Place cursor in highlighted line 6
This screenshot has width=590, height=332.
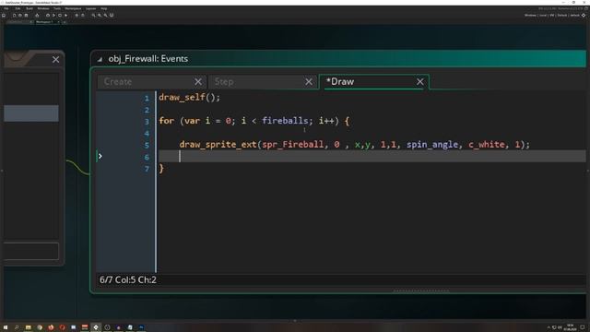pyautogui.click(x=372, y=156)
